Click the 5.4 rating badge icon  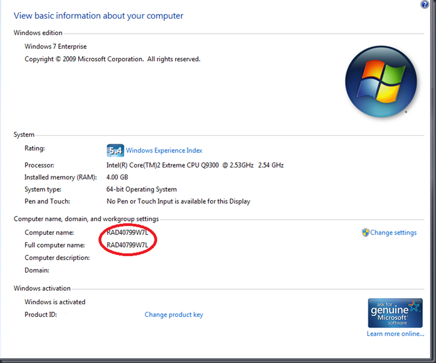pos(115,151)
